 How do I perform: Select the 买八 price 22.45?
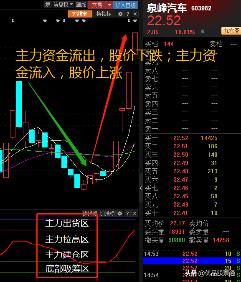click(x=181, y=196)
